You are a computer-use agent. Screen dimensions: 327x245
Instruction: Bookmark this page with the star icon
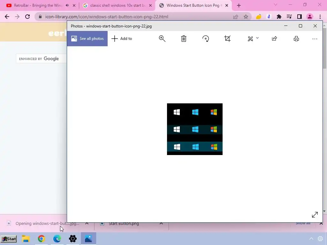[246, 17]
